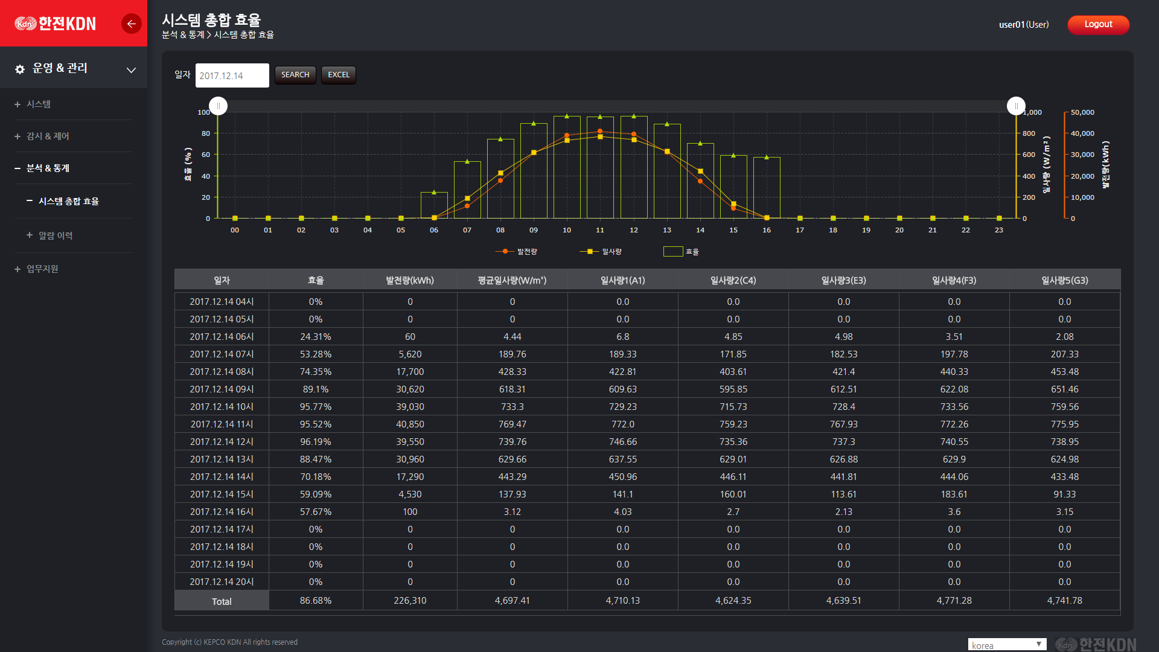
Task: Expand the 운영 & 관리 chevron
Action: [x=131, y=70]
